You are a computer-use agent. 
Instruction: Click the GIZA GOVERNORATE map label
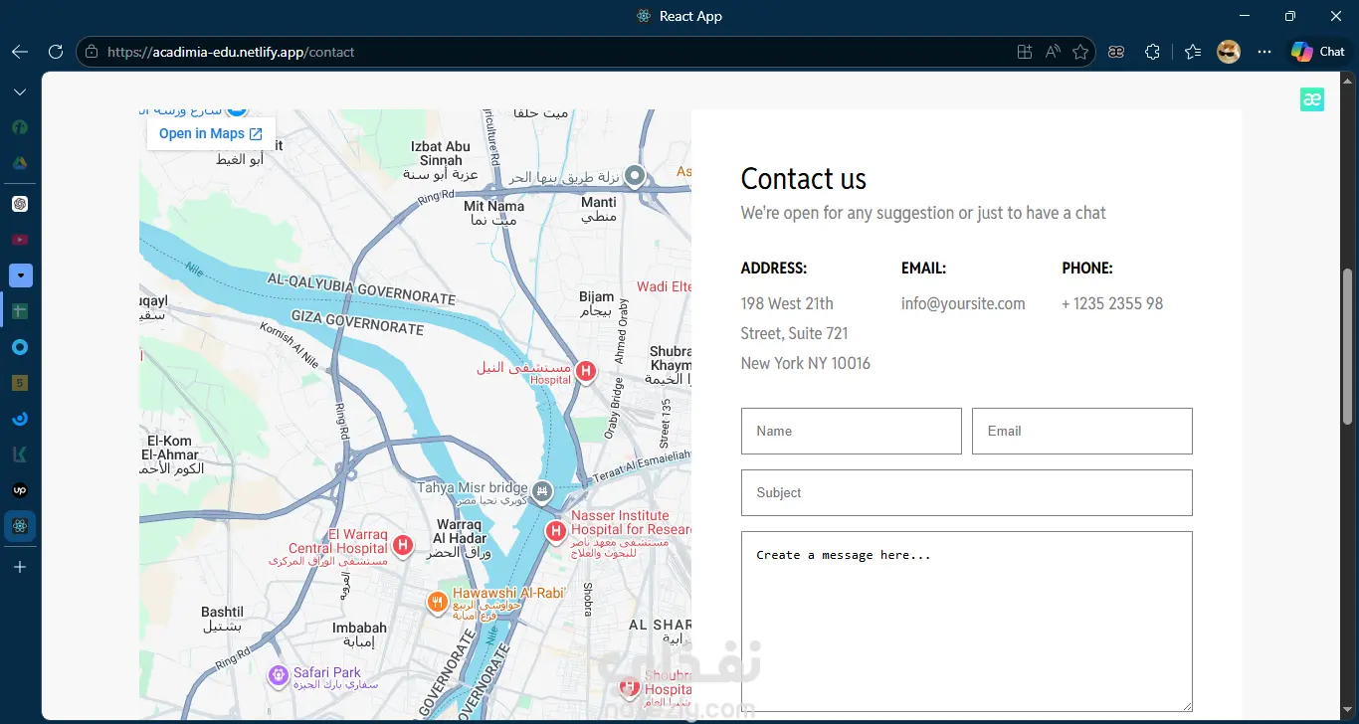[x=357, y=322]
